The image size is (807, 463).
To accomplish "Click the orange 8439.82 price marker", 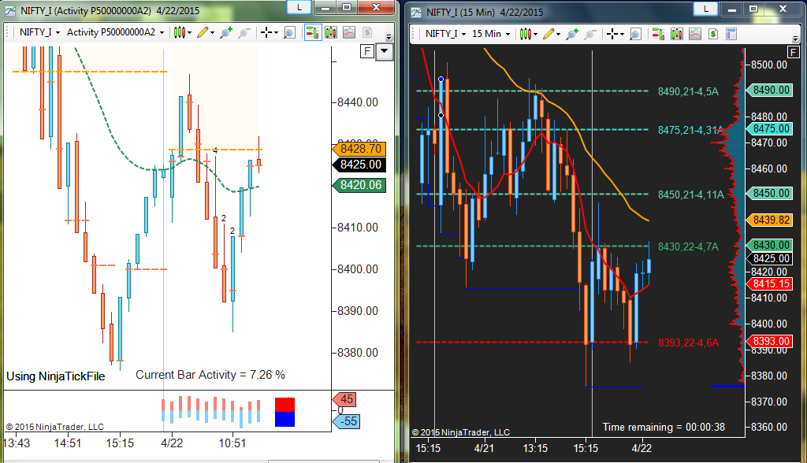I will click(771, 220).
